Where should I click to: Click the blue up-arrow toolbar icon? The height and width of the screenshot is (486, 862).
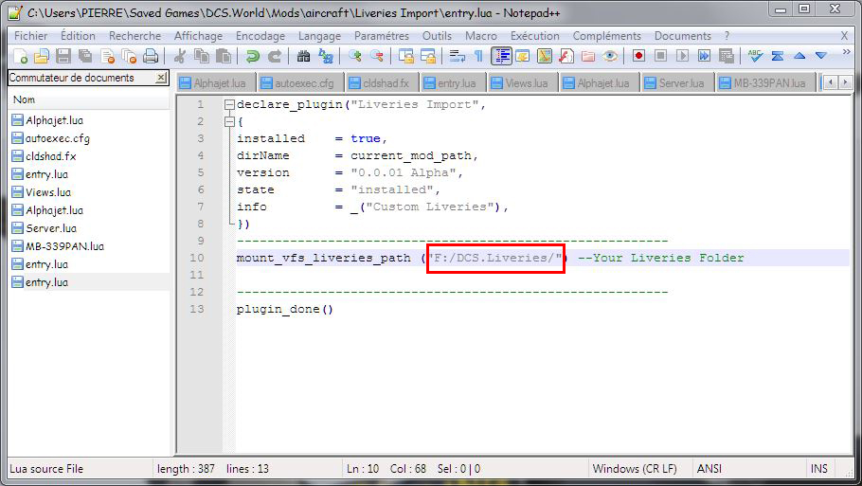coord(799,56)
